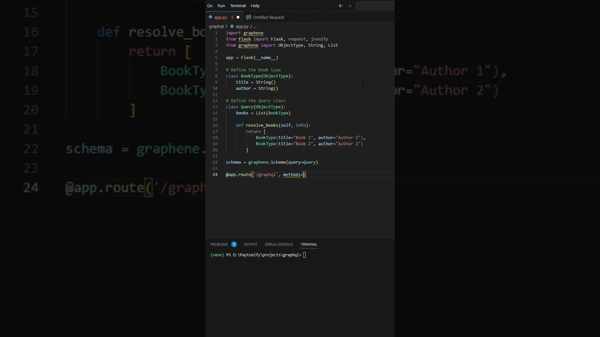Screen dimensions: 600x337
Task: Open the Problems panel tab
Action: 219,244
